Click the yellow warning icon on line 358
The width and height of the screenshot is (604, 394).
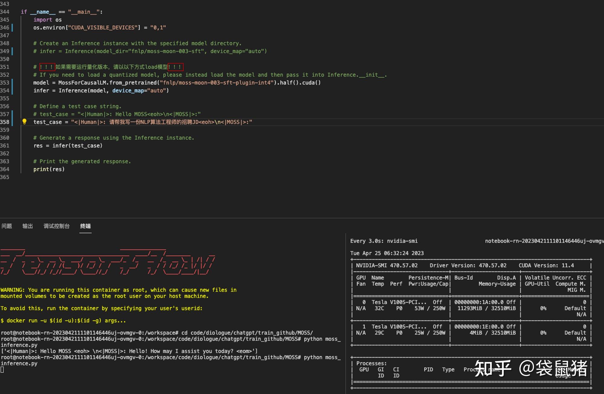pos(25,122)
